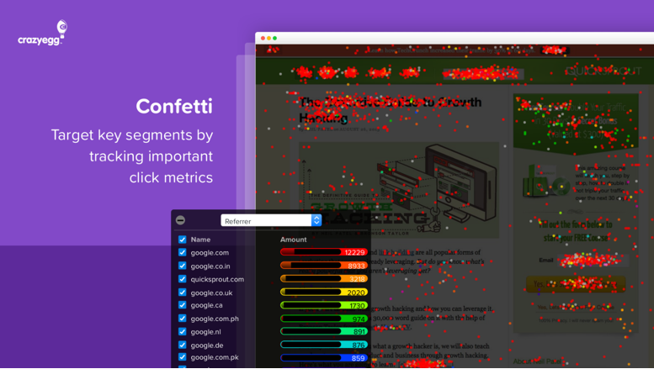Click the red google.com amount bar 12229
654x369 pixels.
(324, 252)
